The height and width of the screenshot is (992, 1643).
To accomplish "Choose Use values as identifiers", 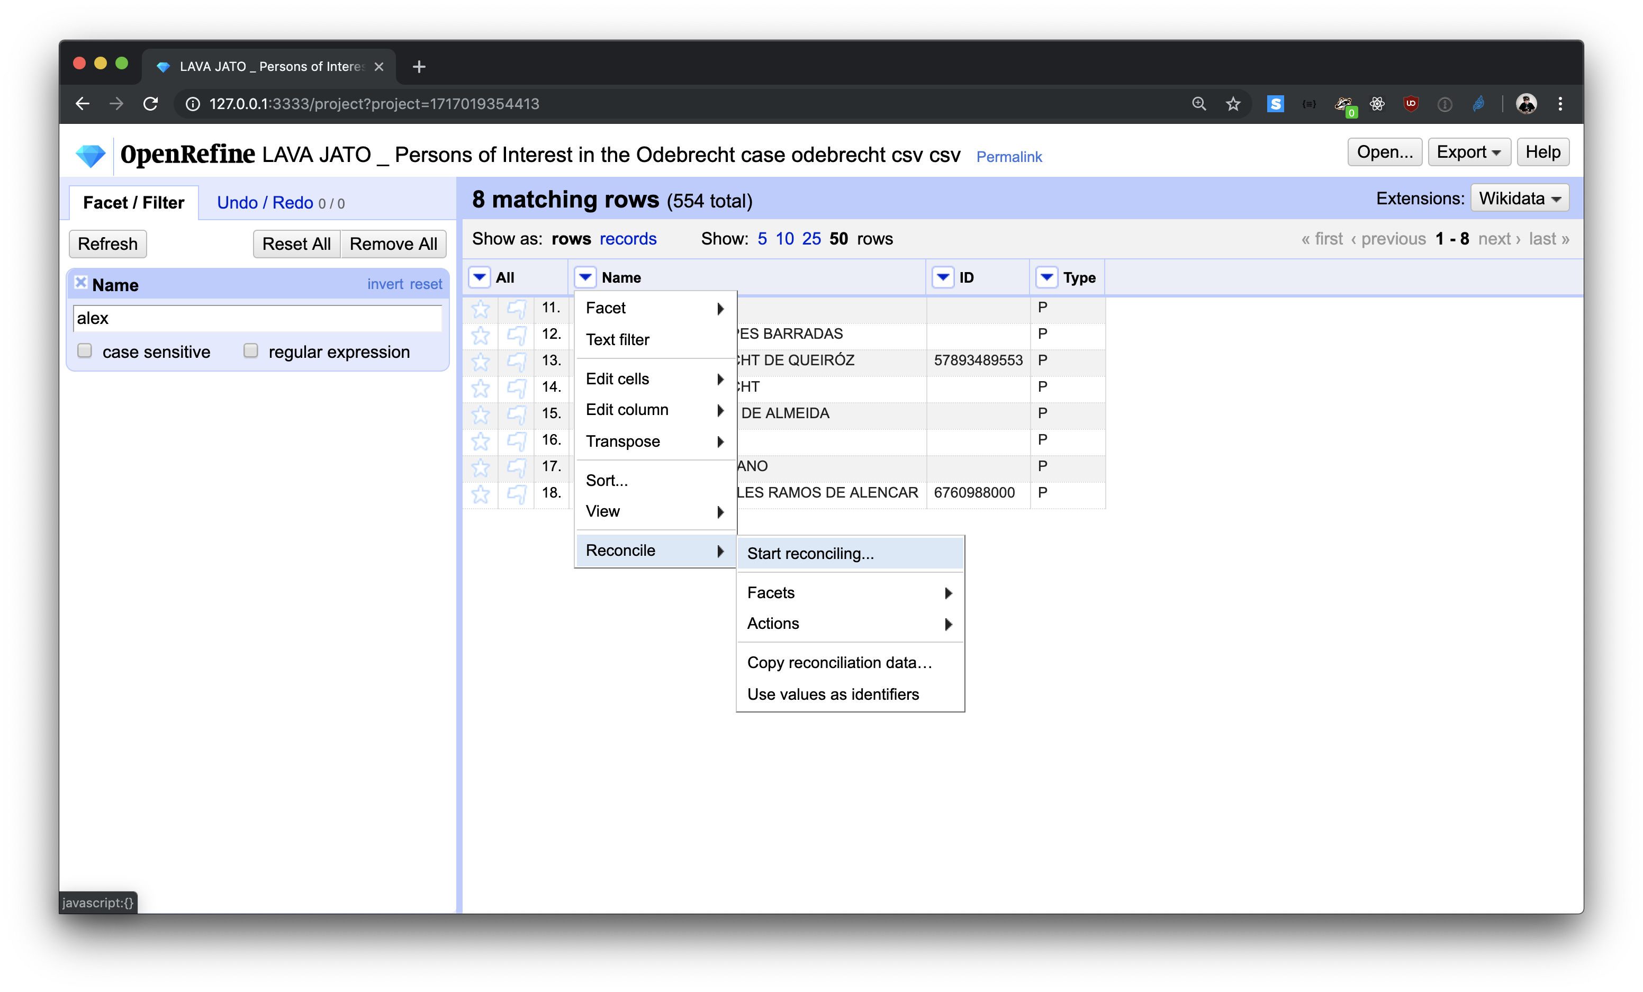I will [x=850, y=694].
